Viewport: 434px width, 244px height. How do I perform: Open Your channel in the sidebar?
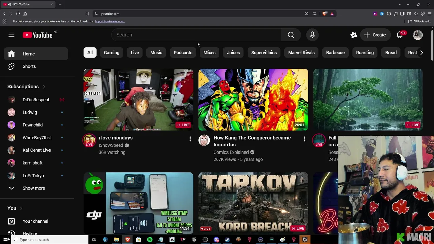(x=36, y=221)
